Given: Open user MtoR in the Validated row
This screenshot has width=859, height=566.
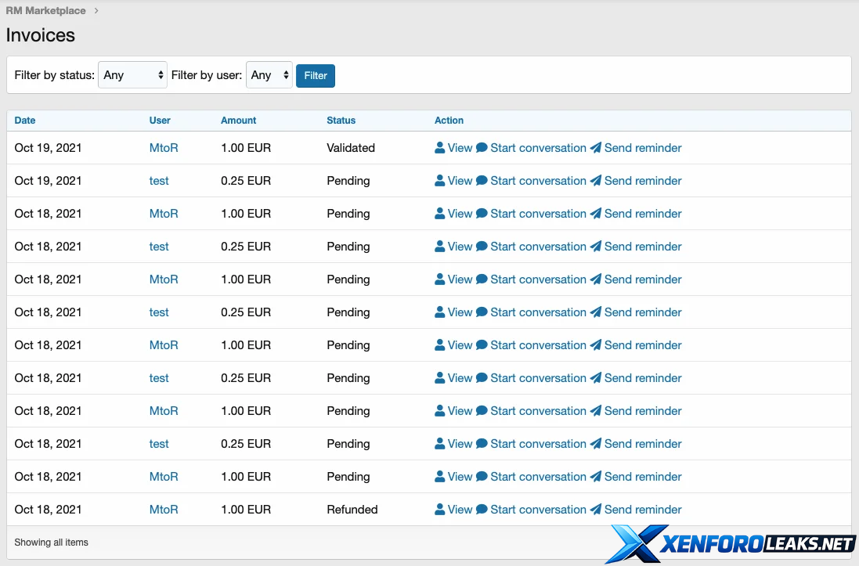Looking at the screenshot, I should click(164, 148).
